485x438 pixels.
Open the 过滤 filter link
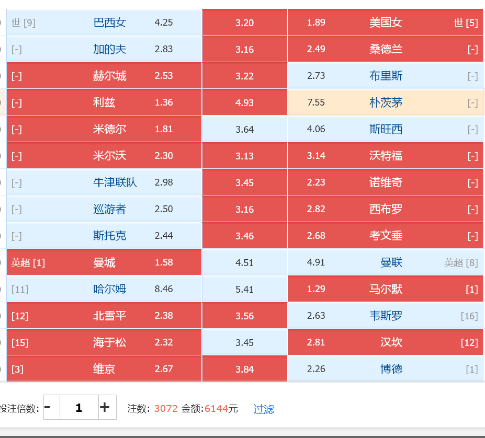264,409
